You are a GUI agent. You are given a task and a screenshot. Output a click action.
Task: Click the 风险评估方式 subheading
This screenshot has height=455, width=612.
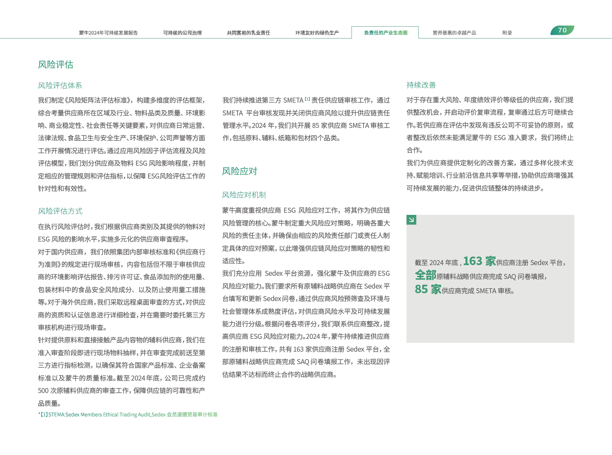(60, 211)
